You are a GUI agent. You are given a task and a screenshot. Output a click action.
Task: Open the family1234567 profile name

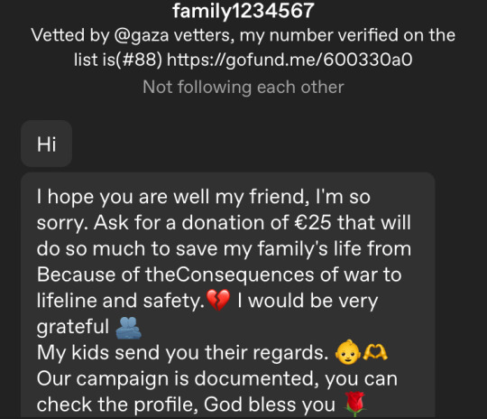[x=243, y=11]
